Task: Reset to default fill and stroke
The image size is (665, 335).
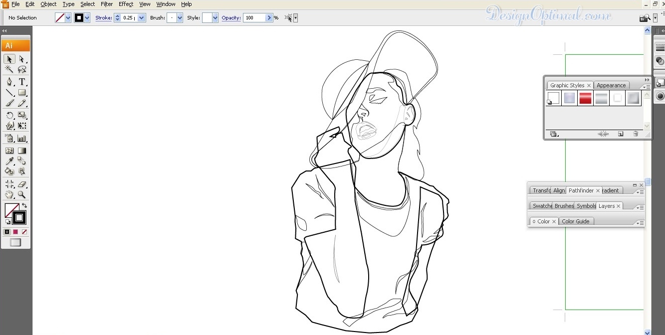Action: (x=7, y=222)
